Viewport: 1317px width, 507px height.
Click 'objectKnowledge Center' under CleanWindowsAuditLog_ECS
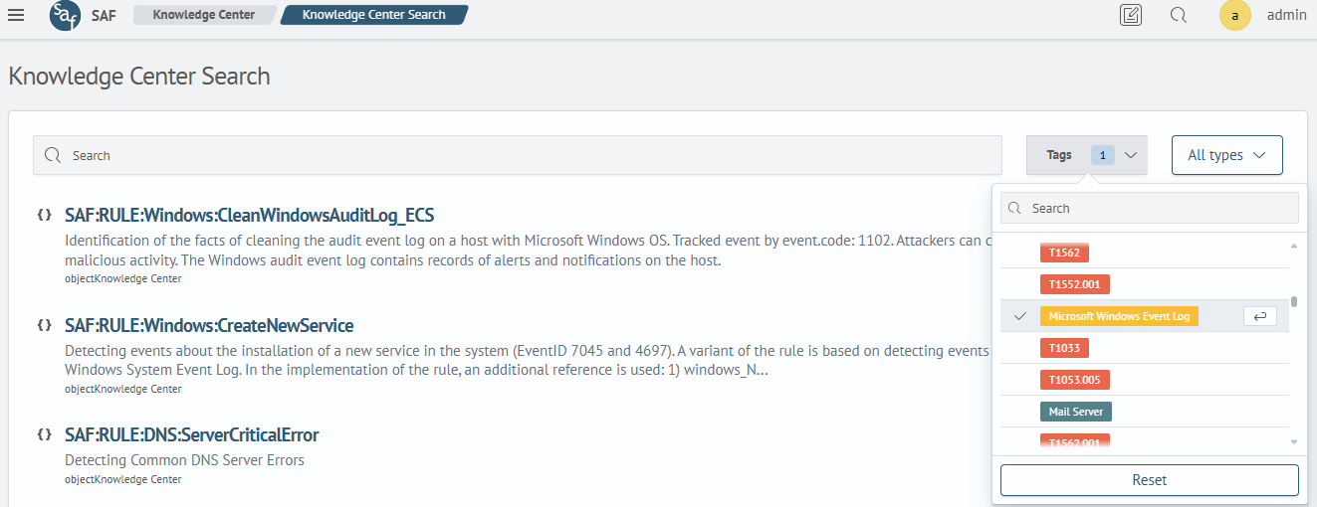pos(123,278)
